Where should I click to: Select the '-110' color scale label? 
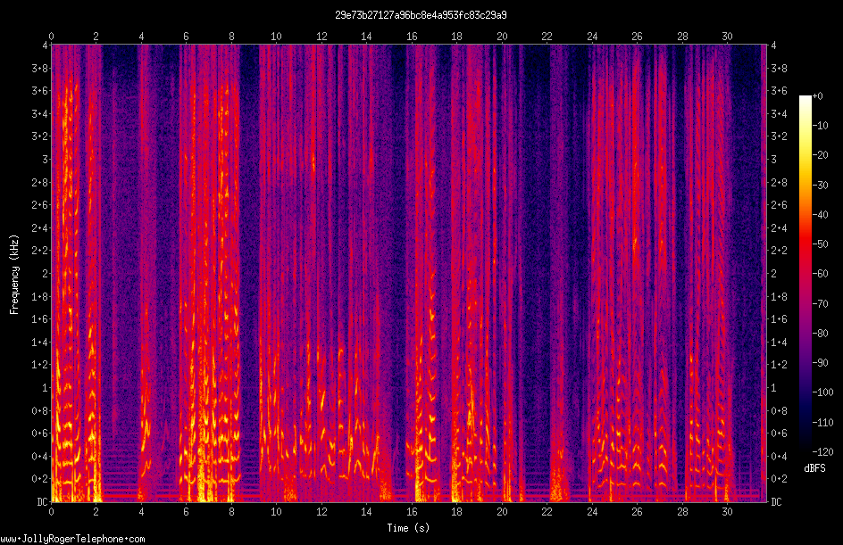(823, 423)
